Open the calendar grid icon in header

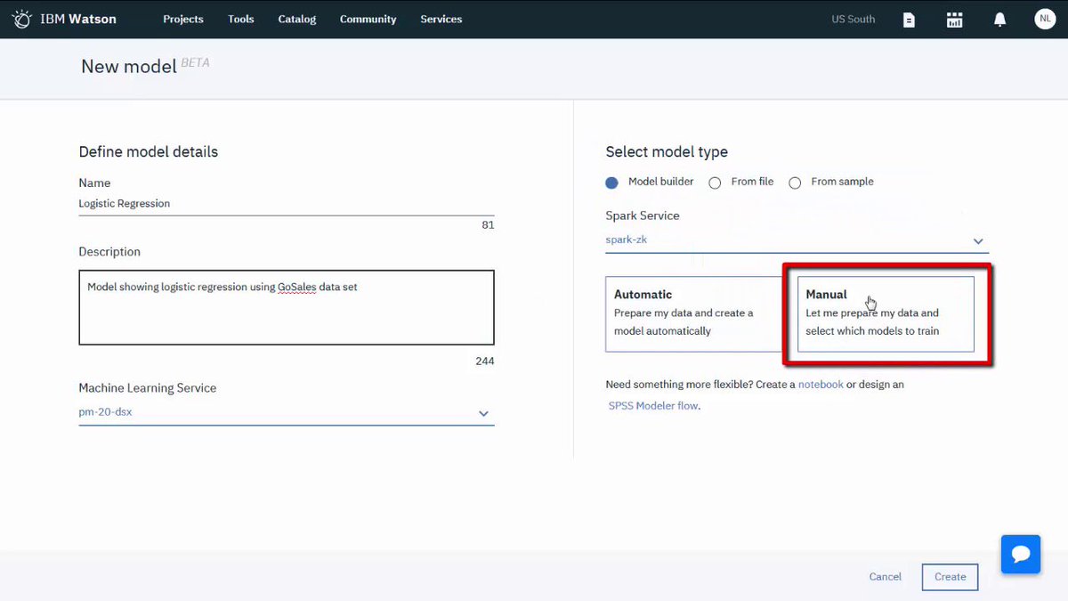click(955, 20)
